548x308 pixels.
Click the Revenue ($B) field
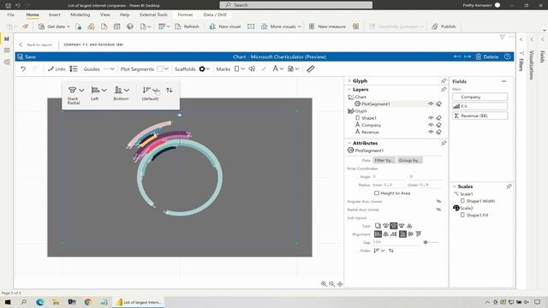(479, 115)
